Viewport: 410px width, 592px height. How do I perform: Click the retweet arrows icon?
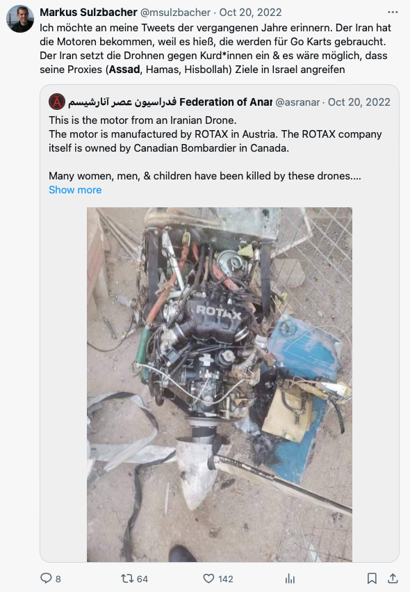(x=126, y=578)
